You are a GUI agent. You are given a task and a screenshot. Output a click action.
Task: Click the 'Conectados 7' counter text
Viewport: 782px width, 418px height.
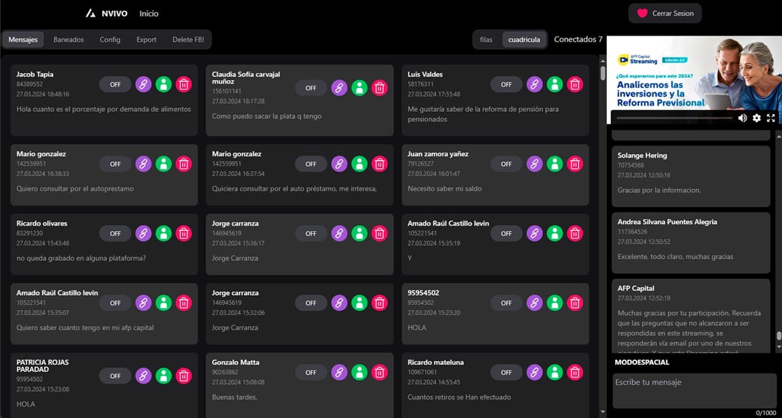579,39
